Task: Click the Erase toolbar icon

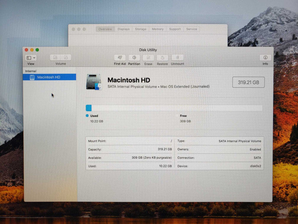Action: (148, 57)
